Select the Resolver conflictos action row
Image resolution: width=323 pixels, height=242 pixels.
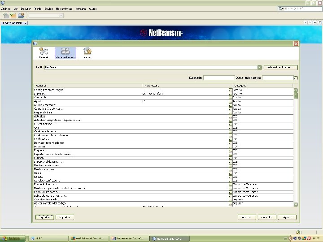pyautogui.click(x=164, y=181)
